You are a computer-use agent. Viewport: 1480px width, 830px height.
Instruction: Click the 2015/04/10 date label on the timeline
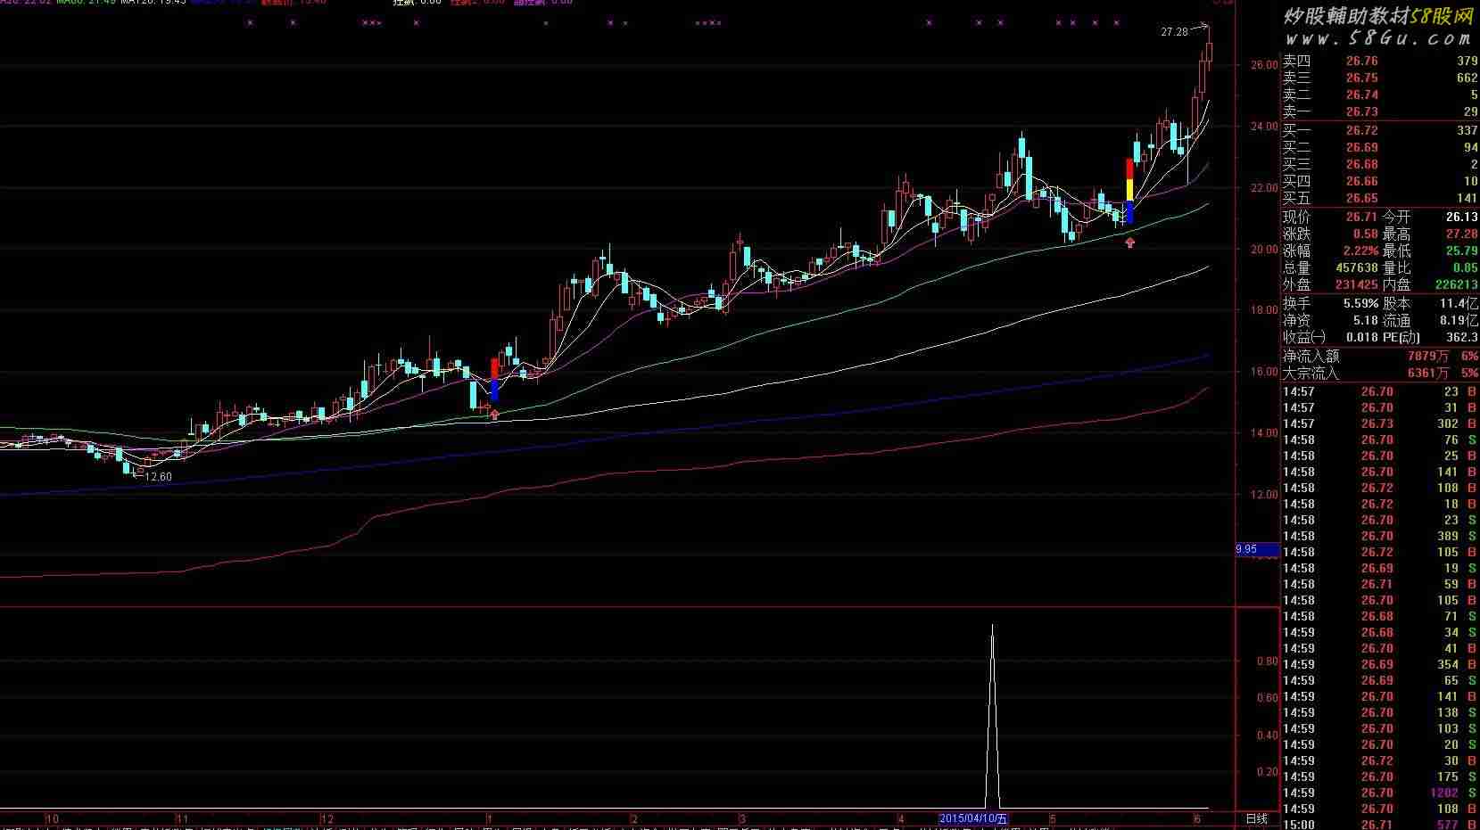972,818
